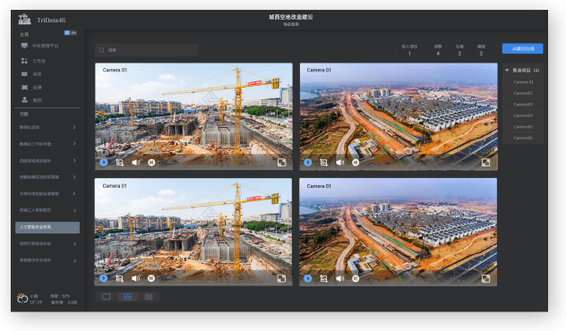The width and height of the screenshot is (566, 331).
Task: Open the user profile icon in sidebar
Action: [x=24, y=100]
